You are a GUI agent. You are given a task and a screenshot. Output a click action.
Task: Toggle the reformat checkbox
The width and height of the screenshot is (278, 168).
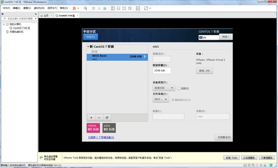pos(172,100)
